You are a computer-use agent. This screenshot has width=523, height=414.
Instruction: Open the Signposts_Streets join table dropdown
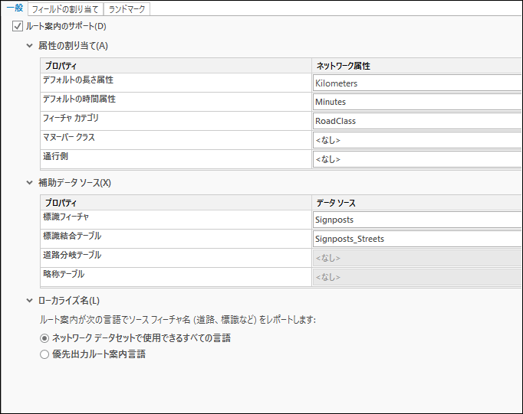pos(417,239)
